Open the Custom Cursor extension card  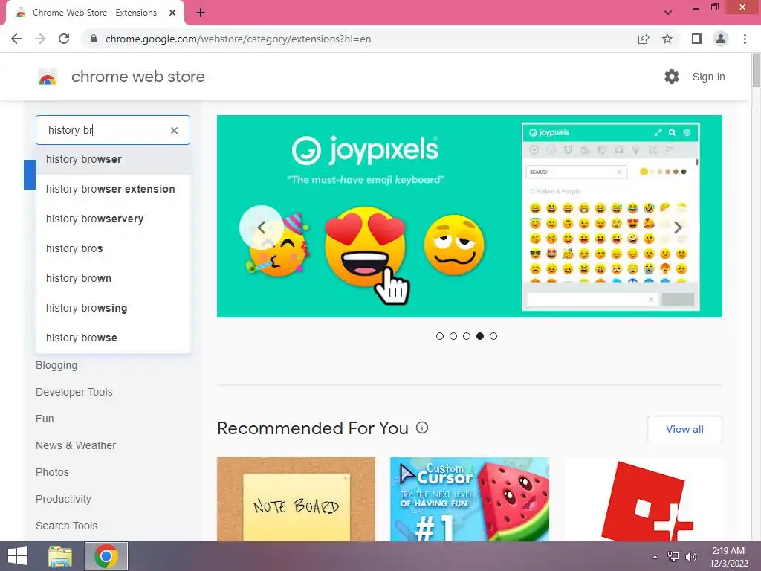(470, 499)
